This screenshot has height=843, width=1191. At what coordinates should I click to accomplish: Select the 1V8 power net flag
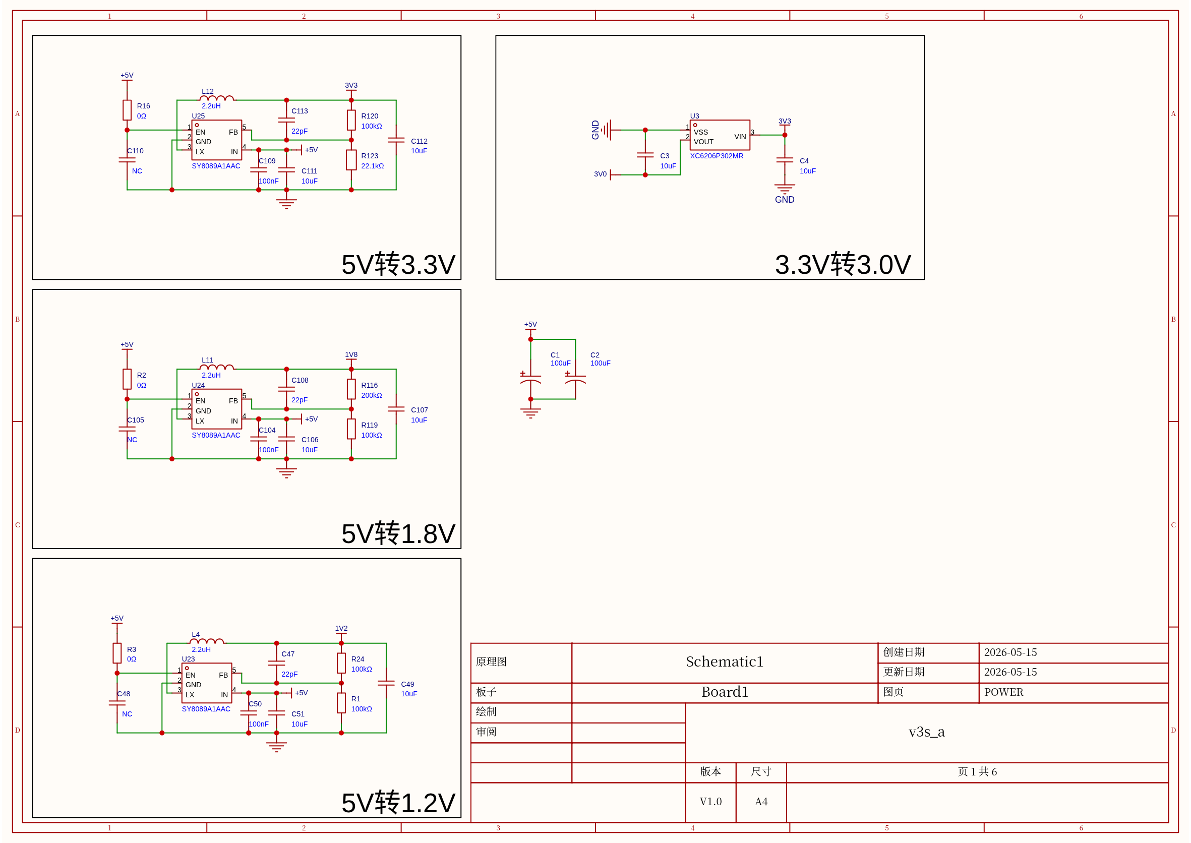351,355
